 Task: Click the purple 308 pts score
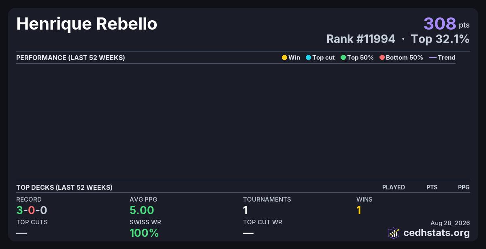tap(446, 24)
